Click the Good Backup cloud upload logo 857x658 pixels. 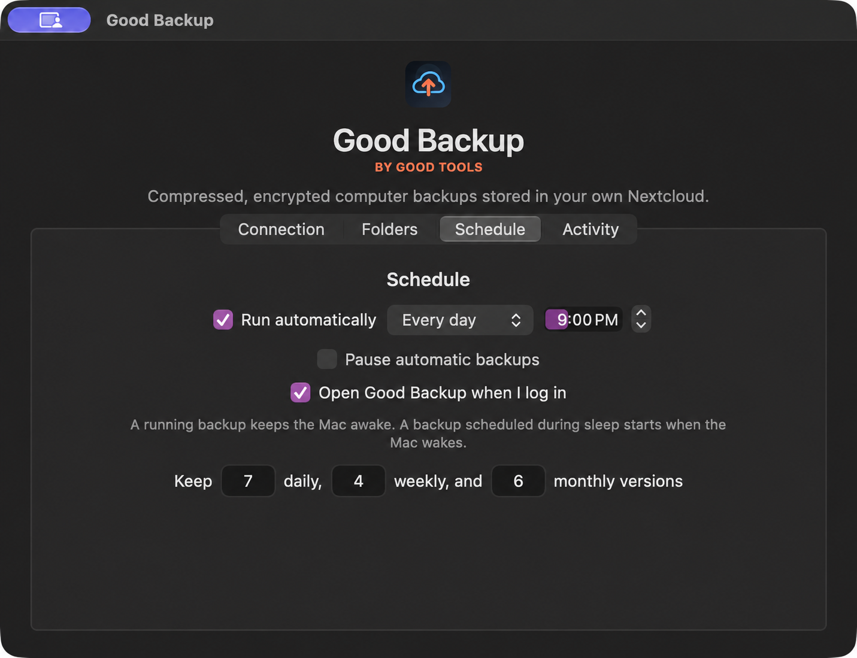[428, 84]
